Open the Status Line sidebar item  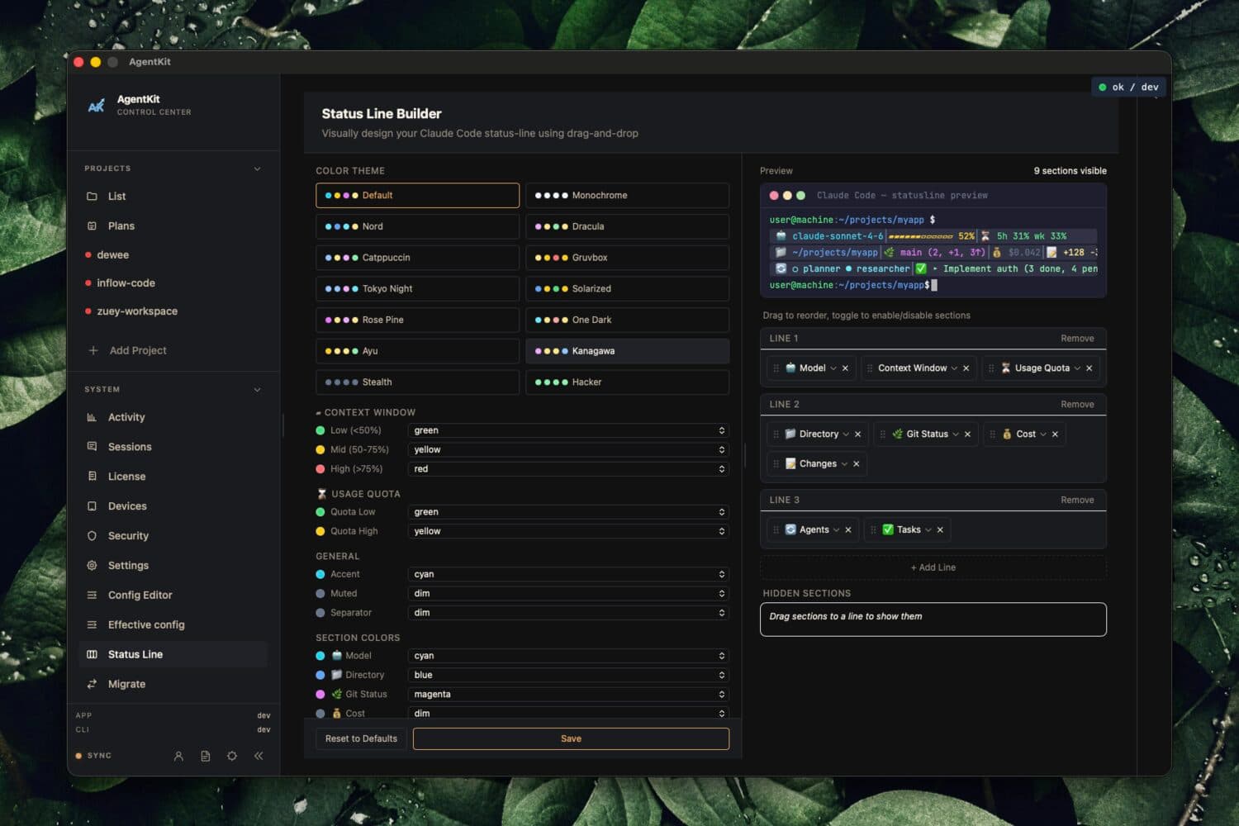(173, 654)
